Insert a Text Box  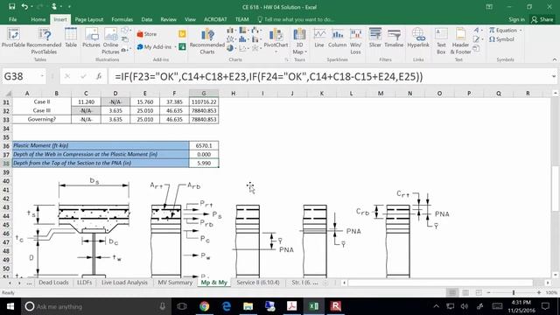(441, 41)
